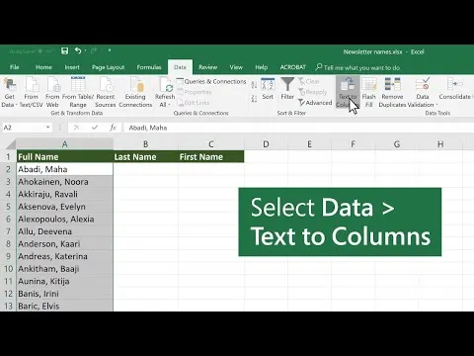Click the Tell me what you want search box
474x356 pixels.
[x=357, y=67]
